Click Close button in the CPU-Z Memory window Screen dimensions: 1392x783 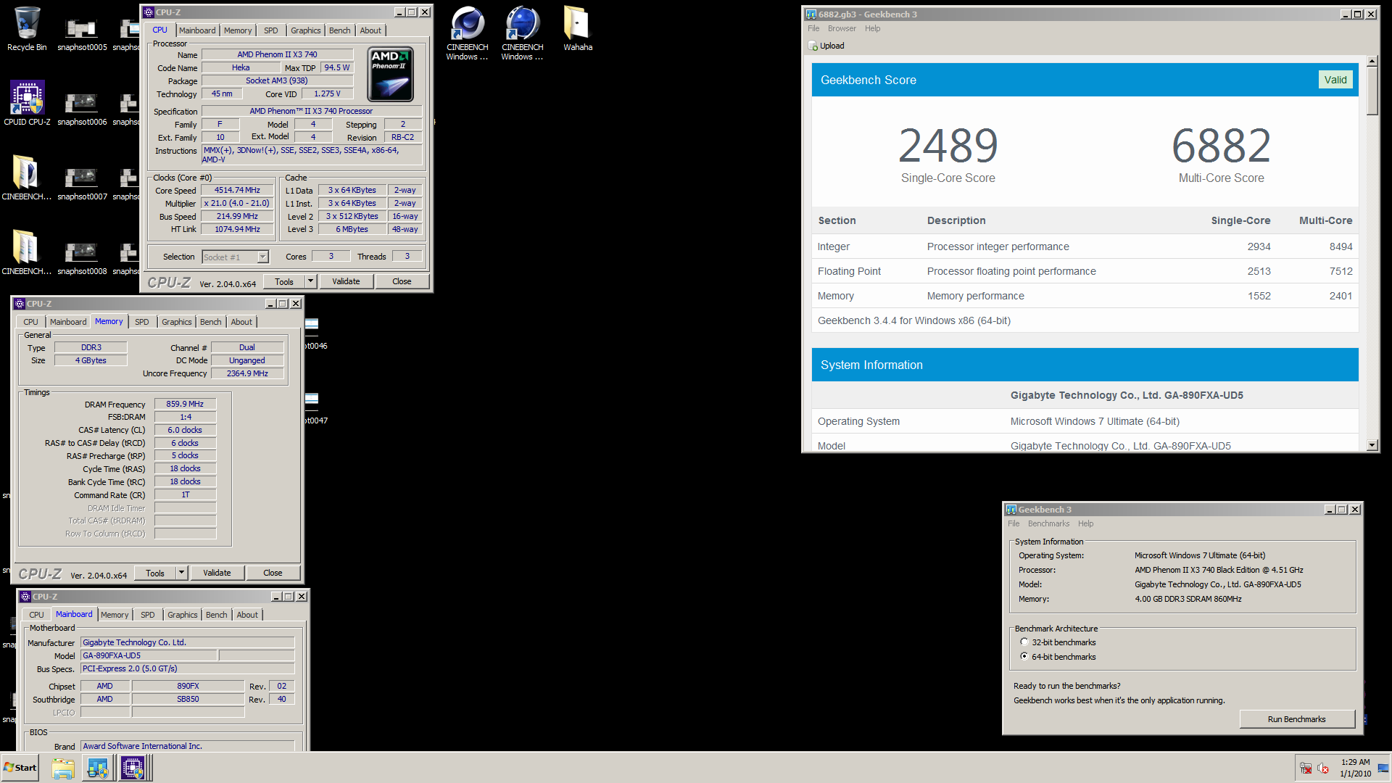[x=273, y=573]
